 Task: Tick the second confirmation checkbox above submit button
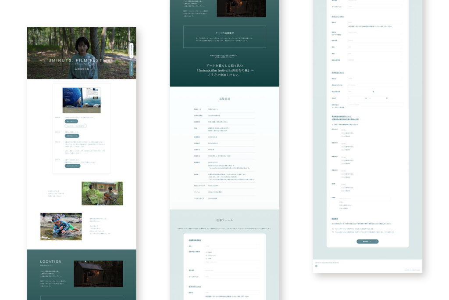(x=333, y=232)
